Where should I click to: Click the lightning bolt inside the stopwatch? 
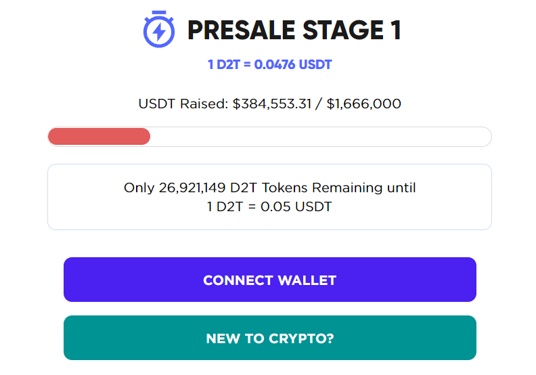[x=159, y=32]
